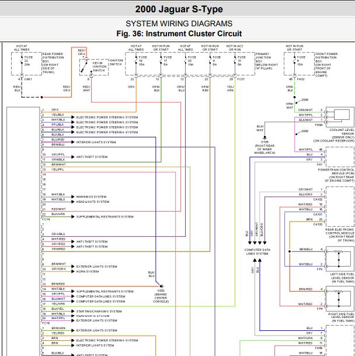This screenshot has height=356, width=355.
Task: Select the "POWERTRAIN CONTROL MODULE (PCM)" label
Action: [x=336, y=171]
